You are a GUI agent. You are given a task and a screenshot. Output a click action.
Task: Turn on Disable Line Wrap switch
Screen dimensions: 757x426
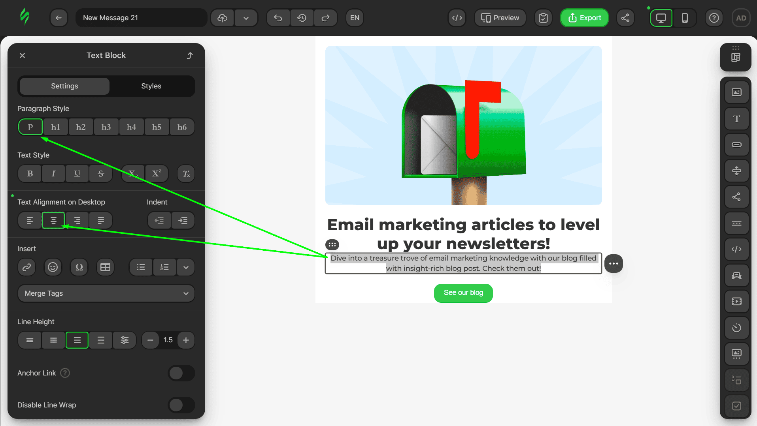pyautogui.click(x=181, y=405)
